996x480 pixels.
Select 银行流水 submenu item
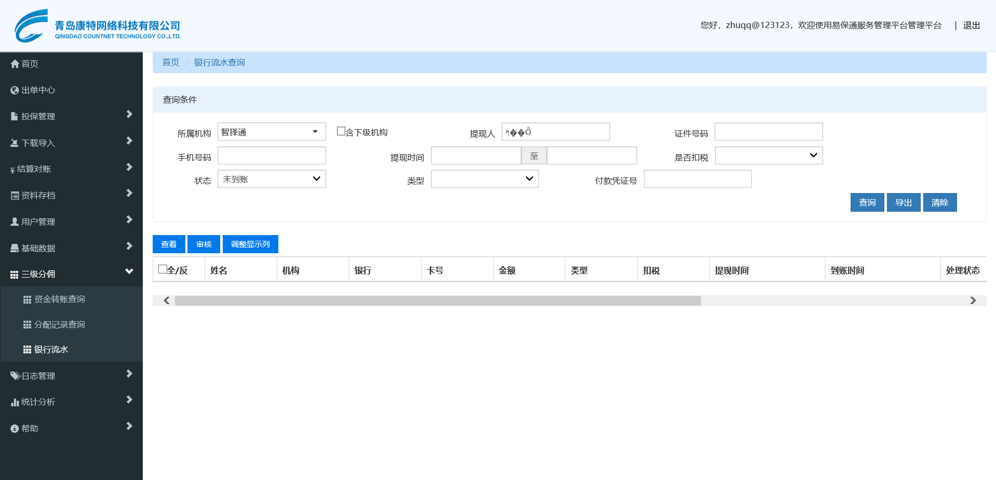coord(51,350)
